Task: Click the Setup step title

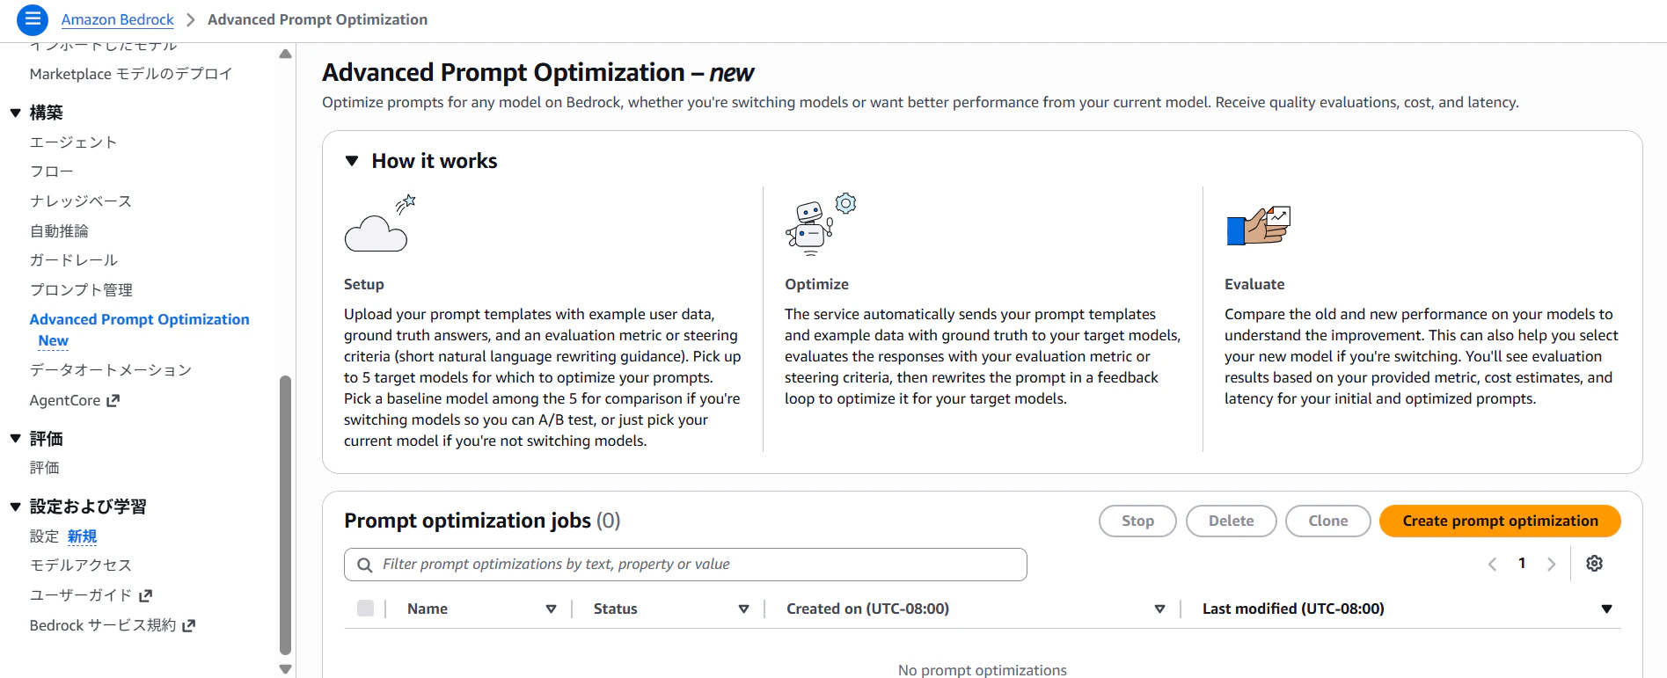Action: point(364,284)
